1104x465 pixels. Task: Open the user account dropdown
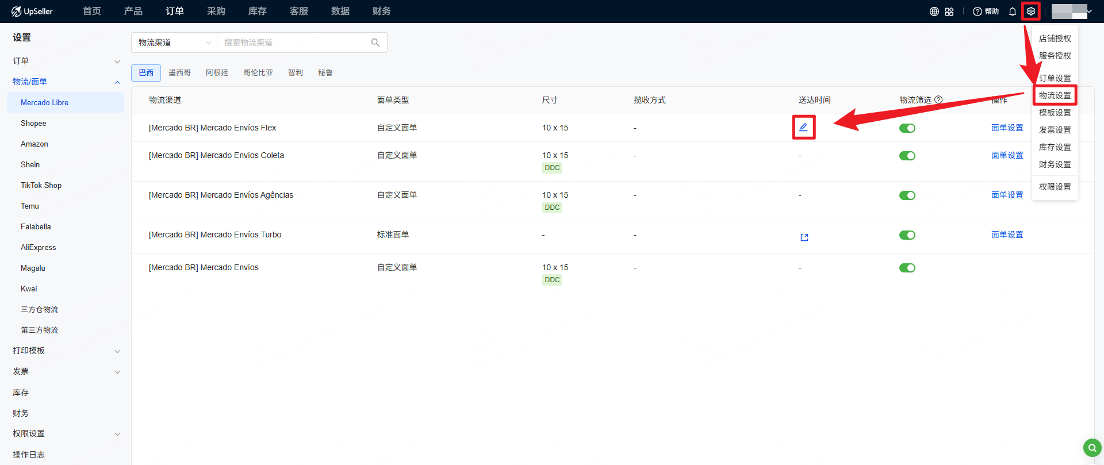pyautogui.click(x=1072, y=11)
